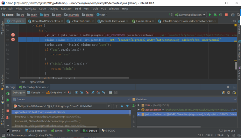
Task: Step into the method call
Action: (x=82, y=93)
